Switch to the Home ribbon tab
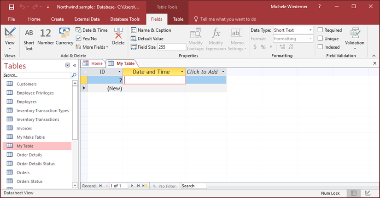Screen dimensions: 380x198 [34, 19]
